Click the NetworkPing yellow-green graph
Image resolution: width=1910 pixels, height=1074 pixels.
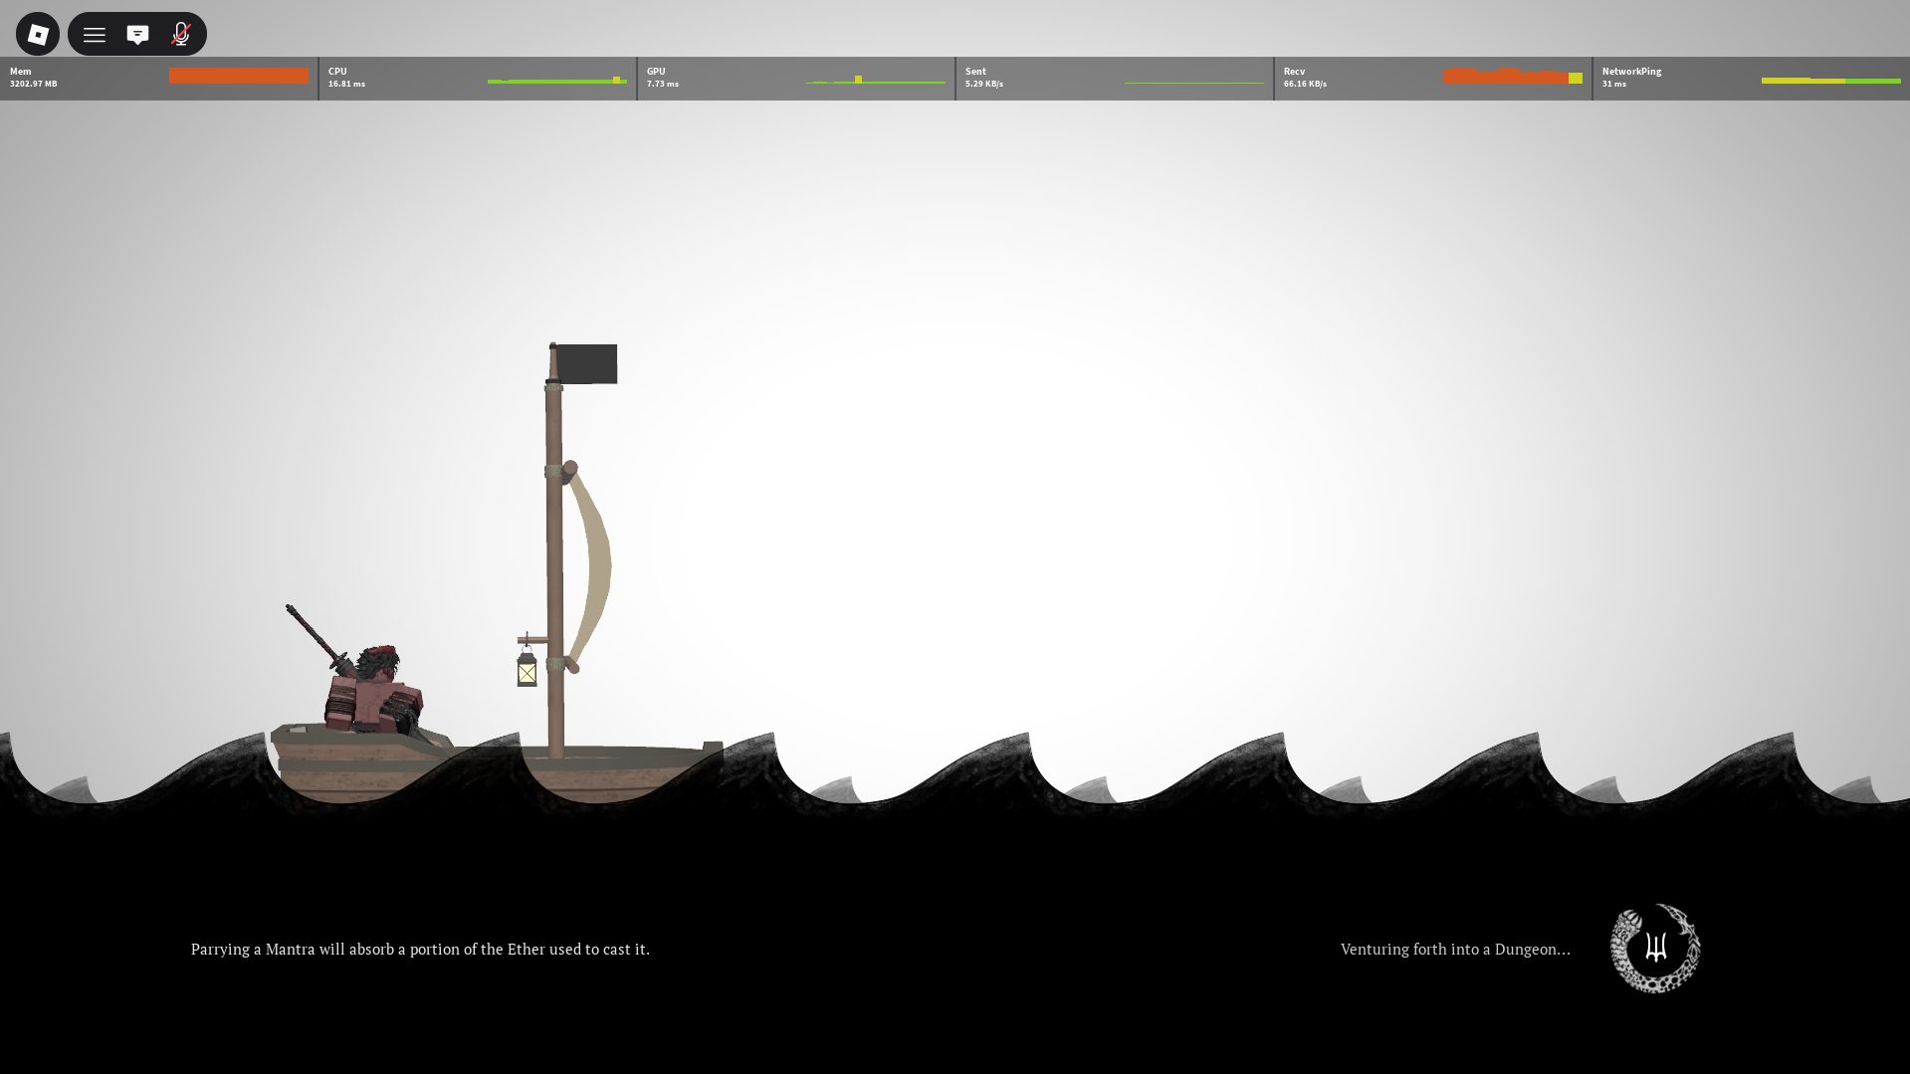(1829, 81)
